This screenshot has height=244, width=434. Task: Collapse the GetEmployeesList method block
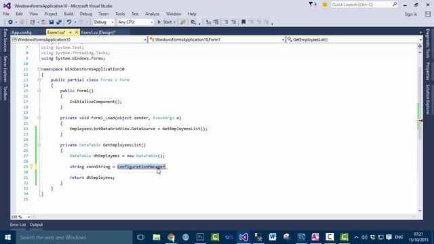39,144
